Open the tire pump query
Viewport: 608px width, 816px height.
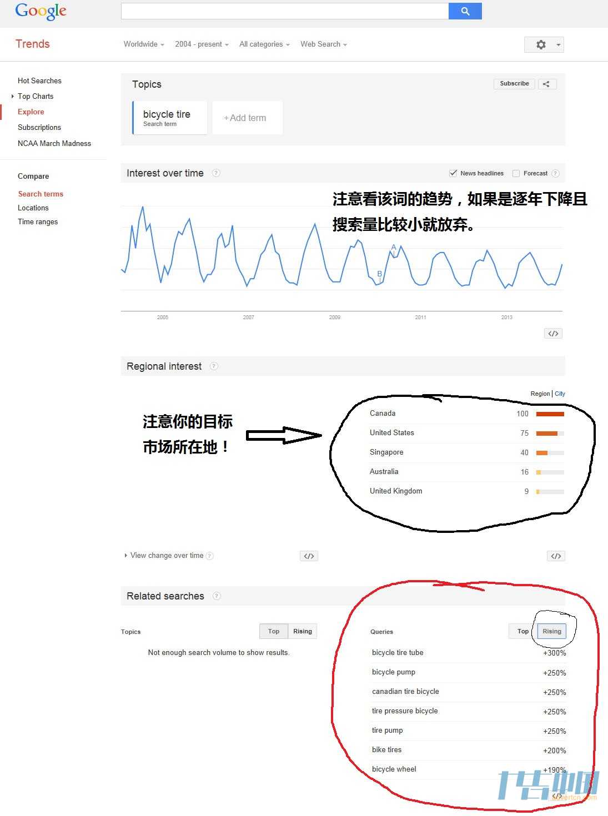[x=388, y=731]
